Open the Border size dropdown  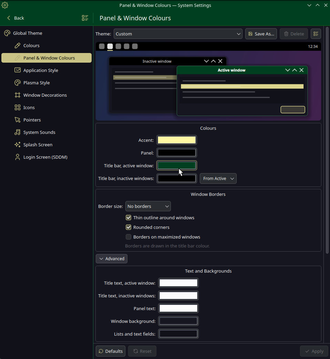[148, 206]
